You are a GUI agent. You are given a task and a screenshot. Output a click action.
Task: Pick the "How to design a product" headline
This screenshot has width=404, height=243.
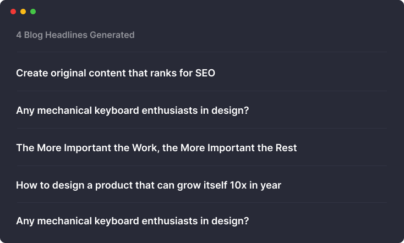tap(149, 185)
